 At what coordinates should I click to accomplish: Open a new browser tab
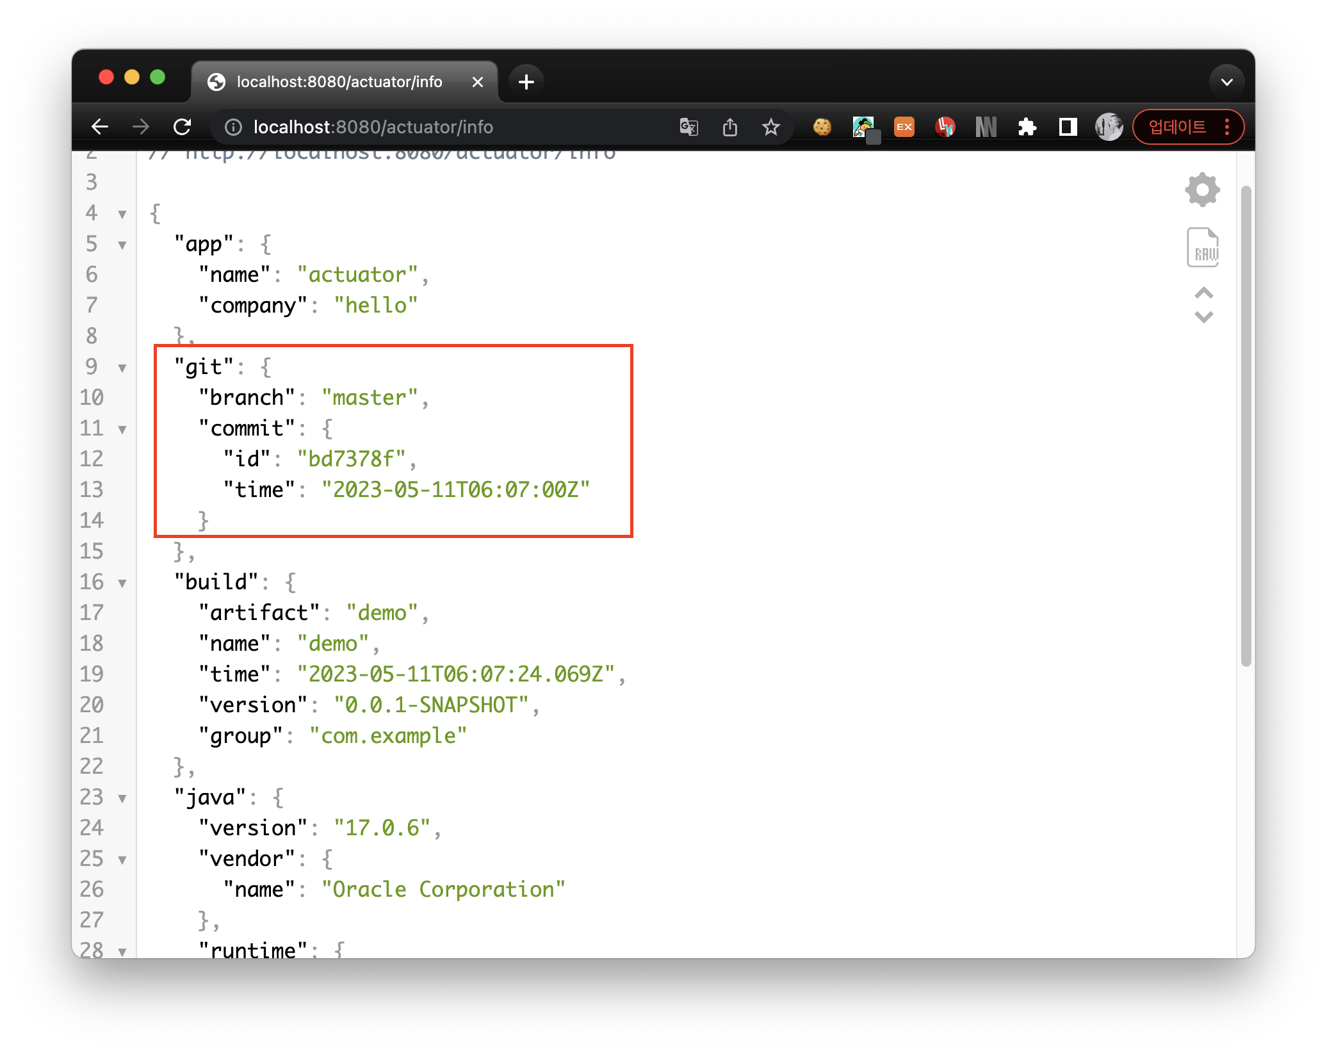pyautogui.click(x=526, y=82)
